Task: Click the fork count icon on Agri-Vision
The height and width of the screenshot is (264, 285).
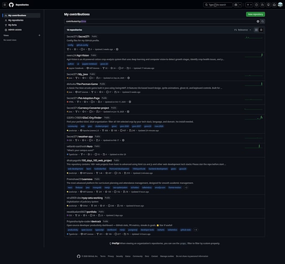Action: [x=104, y=68]
